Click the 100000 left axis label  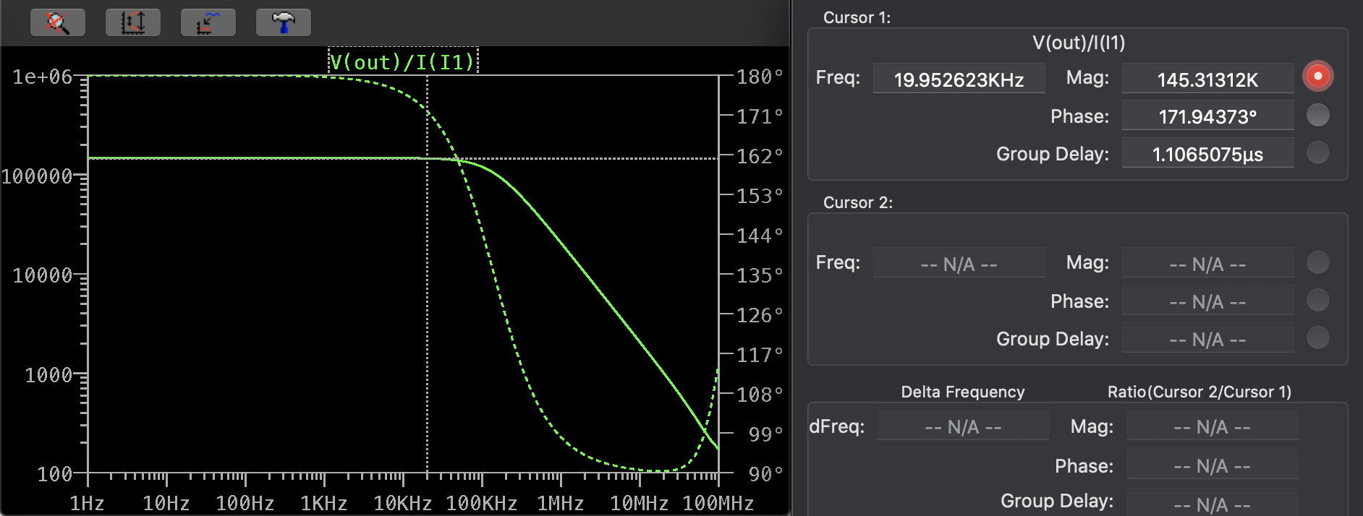pos(37,176)
